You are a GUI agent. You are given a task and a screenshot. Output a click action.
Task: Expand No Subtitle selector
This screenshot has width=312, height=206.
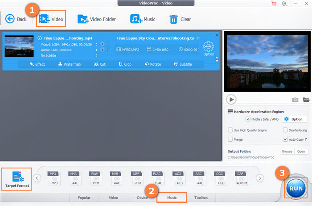(x=97, y=55)
